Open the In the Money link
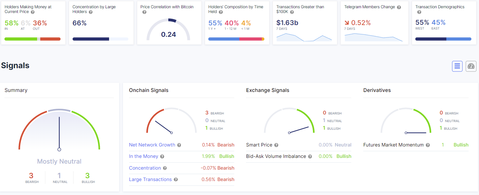 pyautogui.click(x=144, y=156)
